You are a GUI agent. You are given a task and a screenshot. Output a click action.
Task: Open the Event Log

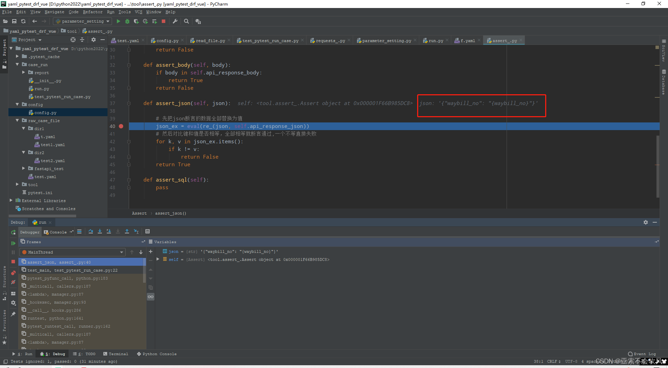coord(642,354)
